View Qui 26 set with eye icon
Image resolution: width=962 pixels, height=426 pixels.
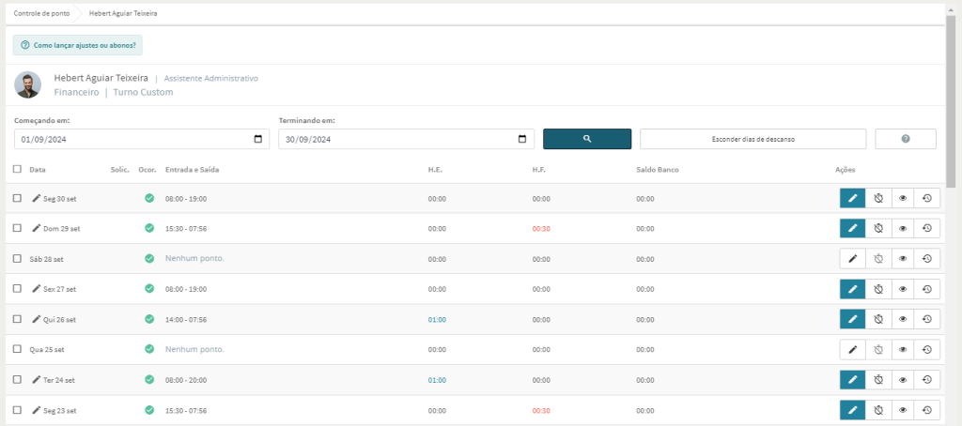point(903,319)
